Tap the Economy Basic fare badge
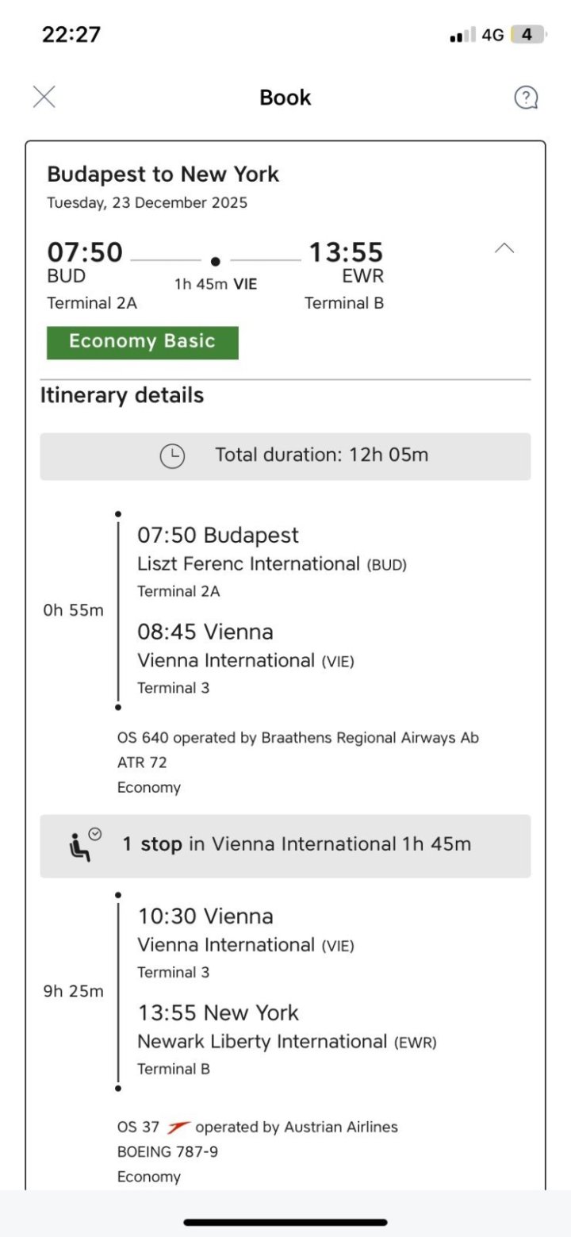 143,342
